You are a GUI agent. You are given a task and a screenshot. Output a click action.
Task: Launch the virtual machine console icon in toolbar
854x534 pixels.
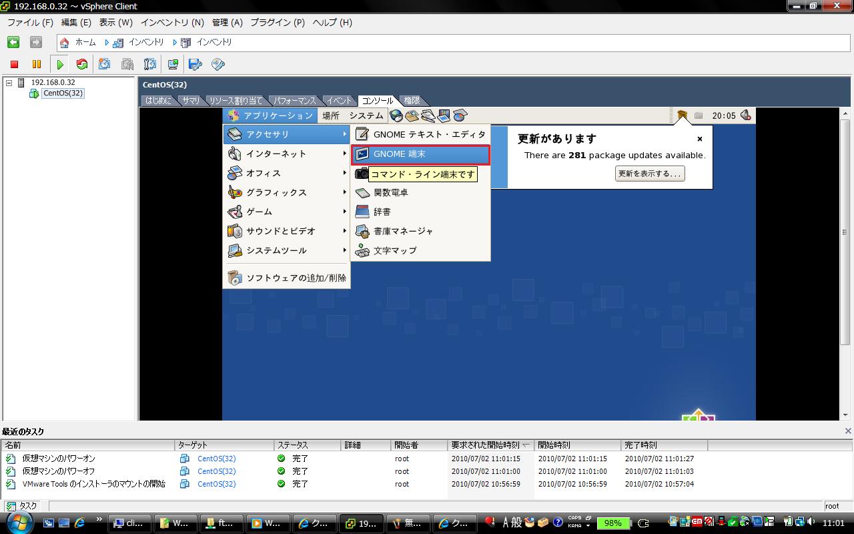point(173,64)
